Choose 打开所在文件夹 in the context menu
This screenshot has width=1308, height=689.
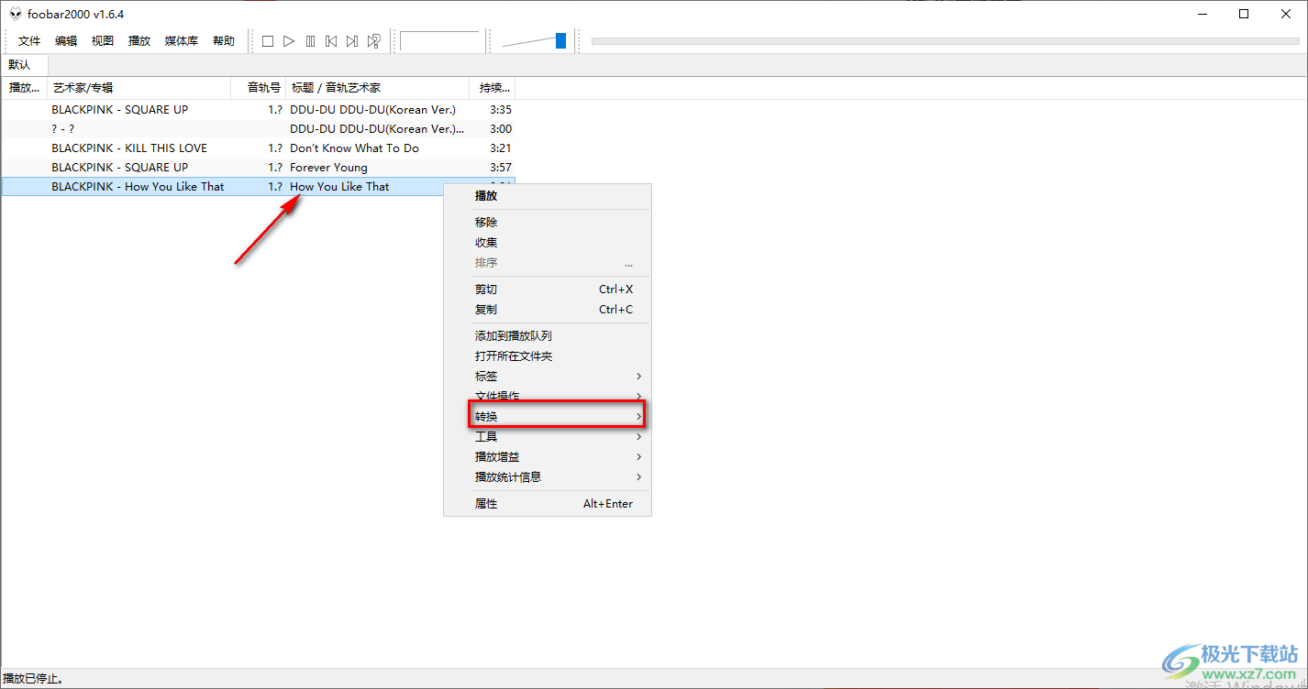[548, 356]
